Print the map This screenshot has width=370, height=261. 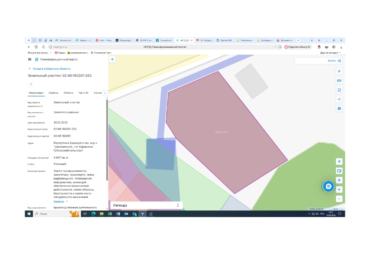click(339, 109)
